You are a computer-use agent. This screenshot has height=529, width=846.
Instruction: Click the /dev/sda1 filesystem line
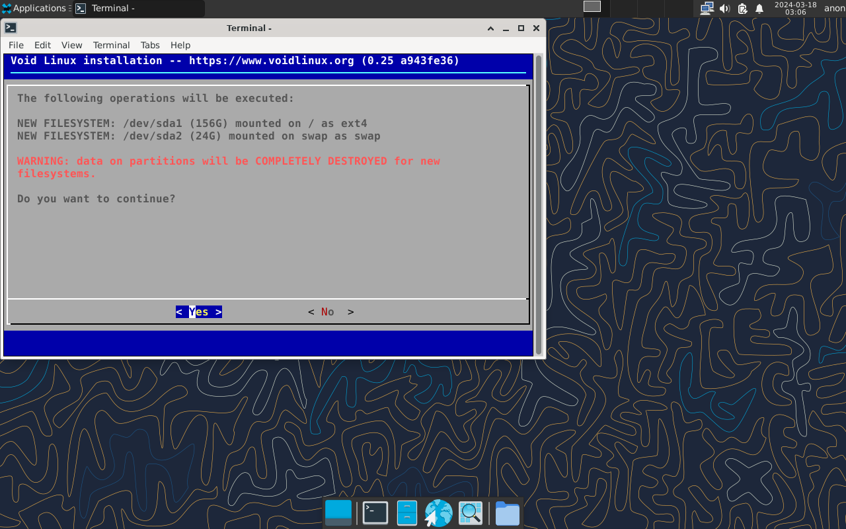[x=192, y=124]
